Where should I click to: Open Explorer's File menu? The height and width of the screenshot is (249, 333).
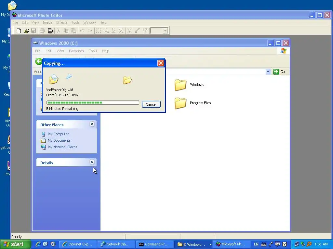point(38,51)
